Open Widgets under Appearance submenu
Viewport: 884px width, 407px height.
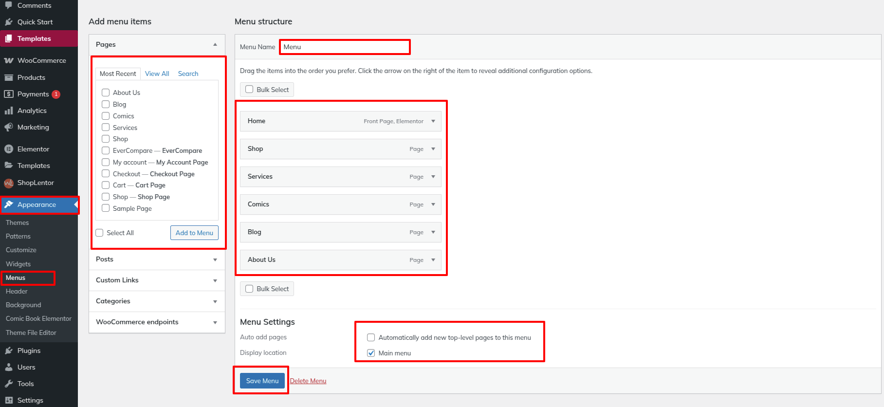pyautogui.click(x=18, y=264)
